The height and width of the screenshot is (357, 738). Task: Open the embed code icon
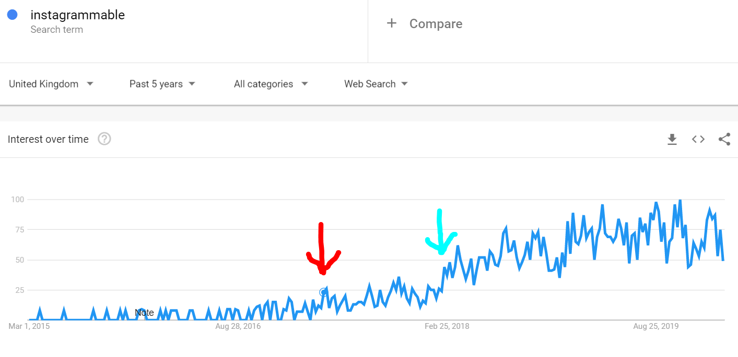(698, 139)
